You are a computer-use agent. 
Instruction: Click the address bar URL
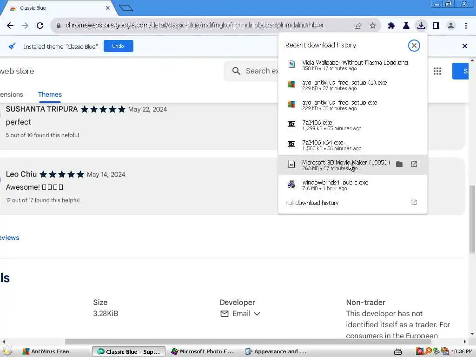196,25
